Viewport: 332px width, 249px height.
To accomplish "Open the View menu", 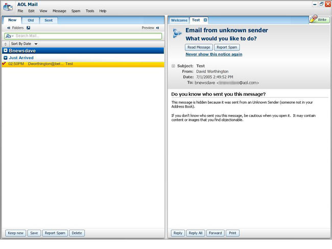I will click(43, 11).
